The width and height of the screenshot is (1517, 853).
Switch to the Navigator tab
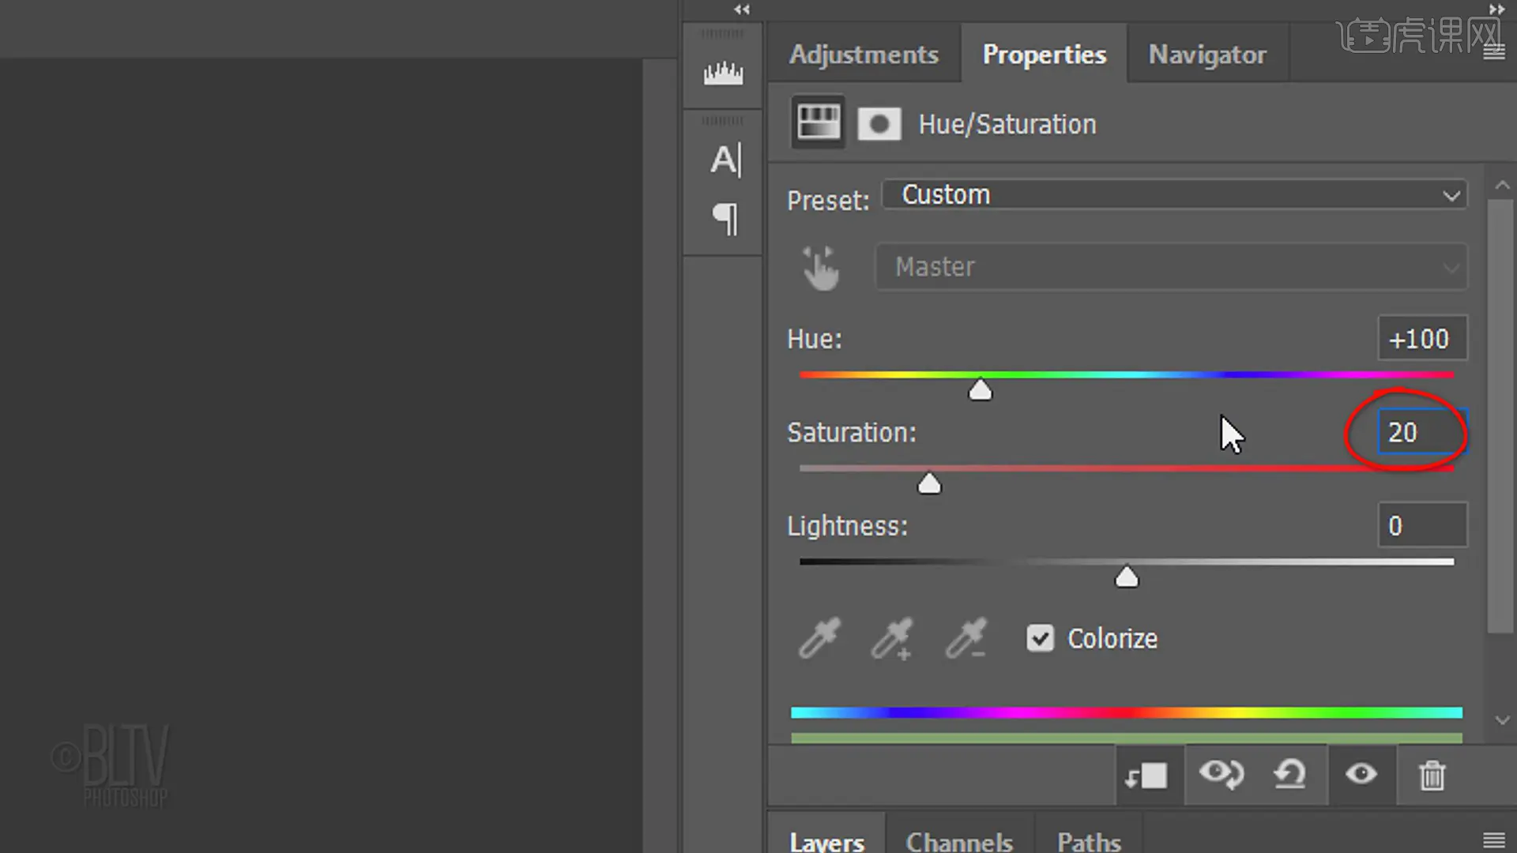pyautogui.click(x=1207, y=54)
